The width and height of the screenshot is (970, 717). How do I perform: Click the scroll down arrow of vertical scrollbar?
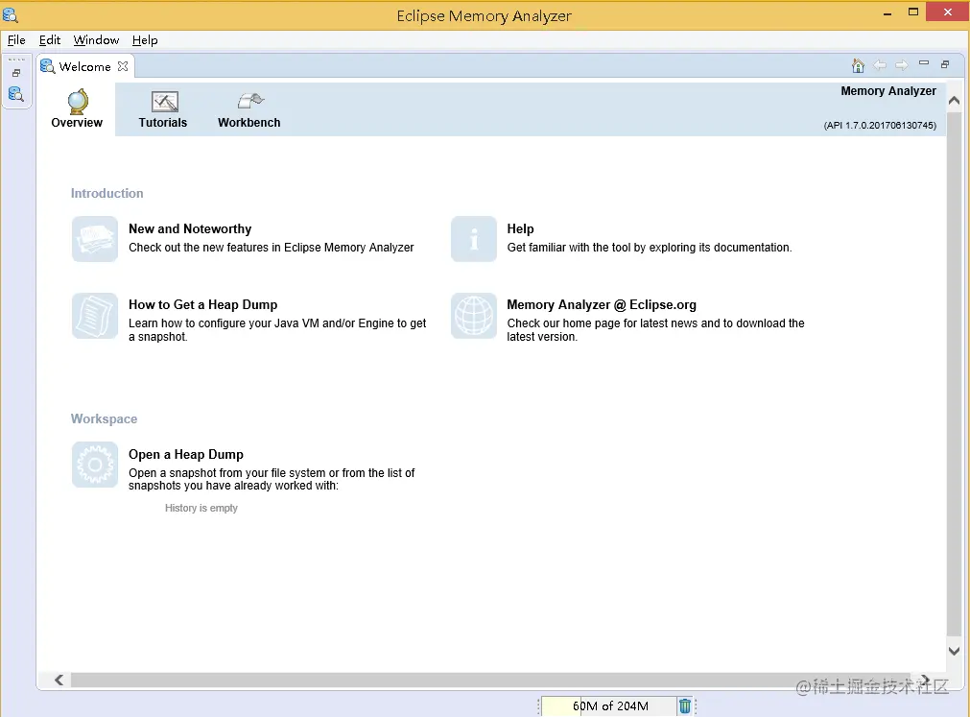tap(954, 651)
